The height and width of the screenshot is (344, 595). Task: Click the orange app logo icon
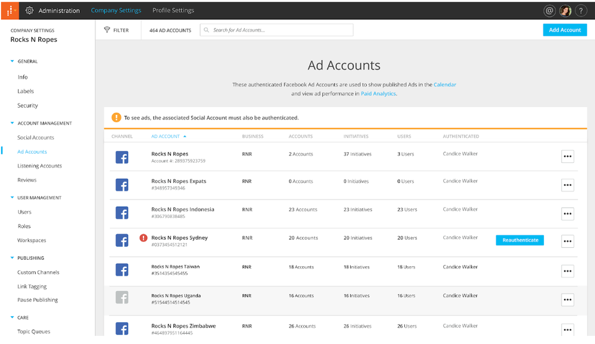tap(10, 10)
